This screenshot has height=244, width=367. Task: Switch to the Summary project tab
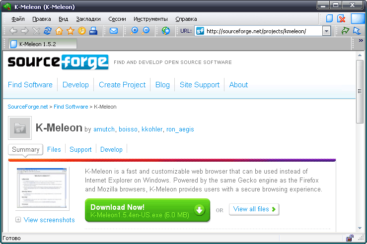pyautogui.click(x=25, y=149)
